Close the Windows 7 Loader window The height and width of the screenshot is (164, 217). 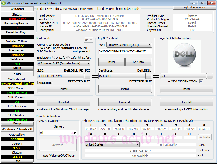tap(212, 3)
